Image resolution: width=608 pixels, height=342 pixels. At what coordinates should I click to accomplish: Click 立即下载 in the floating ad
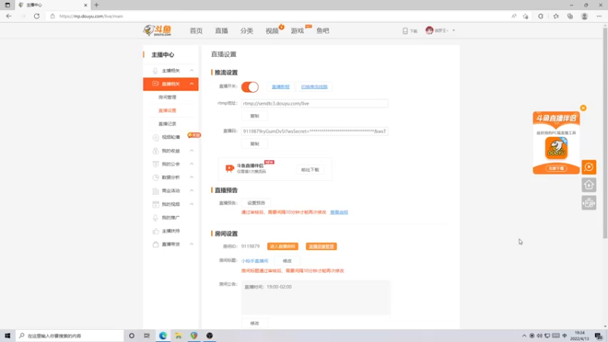coord(556,168)
